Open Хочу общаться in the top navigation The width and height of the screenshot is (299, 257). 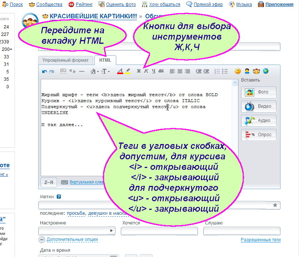(x=165, y=4)
